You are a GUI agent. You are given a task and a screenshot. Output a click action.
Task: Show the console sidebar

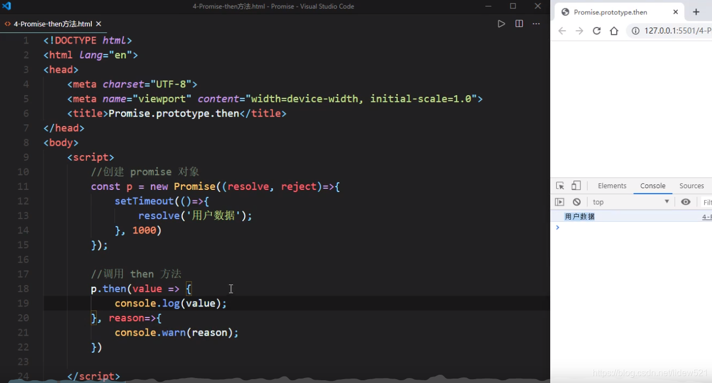click(560, 202)
